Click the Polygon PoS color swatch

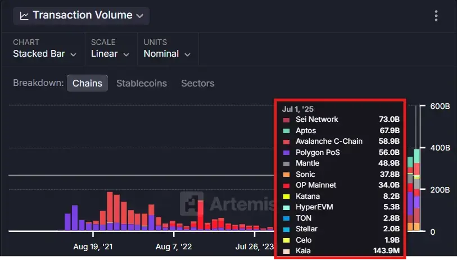point(286,153)
